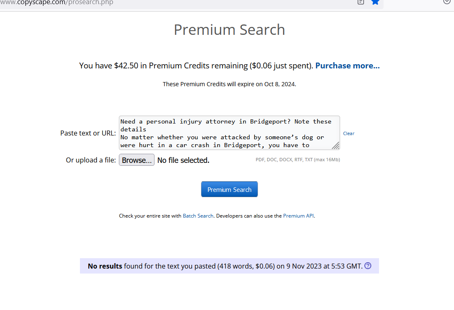Click the credits expiry date notice
The image size is (454, 310).
tap(229, 84)
